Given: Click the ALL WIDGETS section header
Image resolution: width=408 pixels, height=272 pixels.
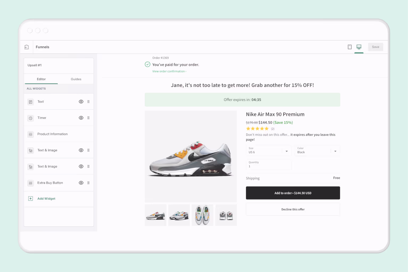Looking at the screenshot, I should [36, 89].
